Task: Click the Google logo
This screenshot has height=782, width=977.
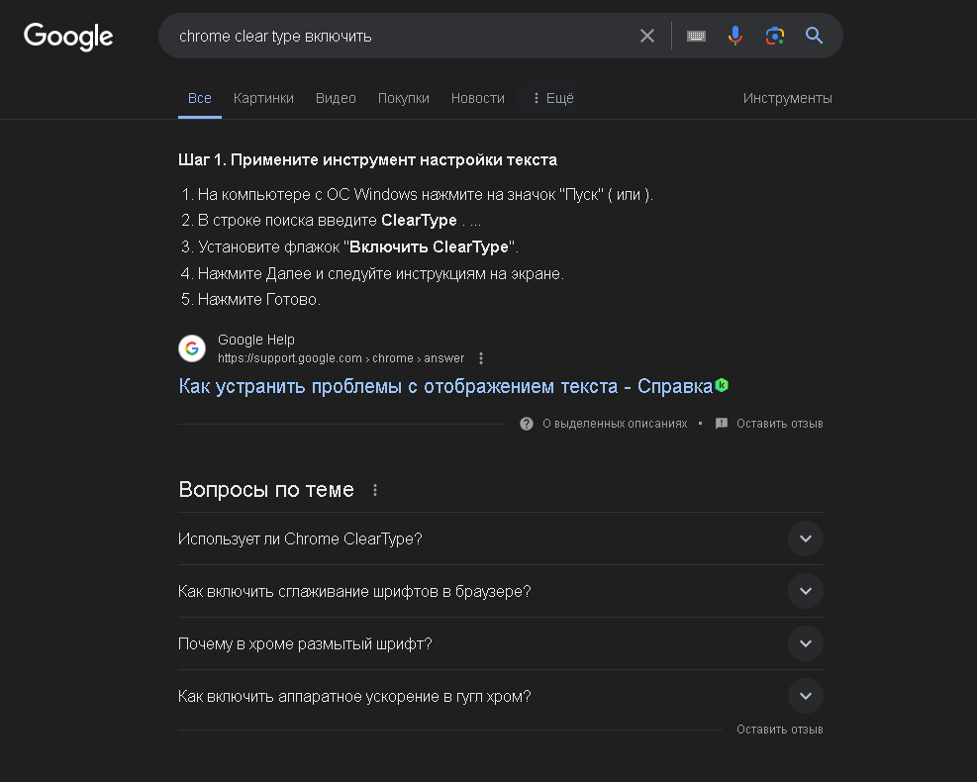Action: (68, 37)
